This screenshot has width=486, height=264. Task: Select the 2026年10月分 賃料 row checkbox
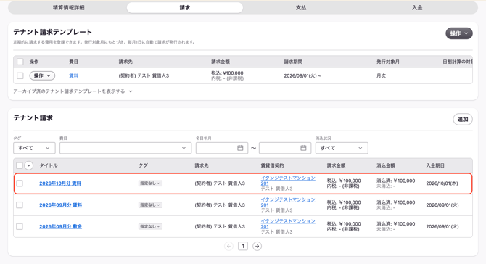click(x=20, y=183)
